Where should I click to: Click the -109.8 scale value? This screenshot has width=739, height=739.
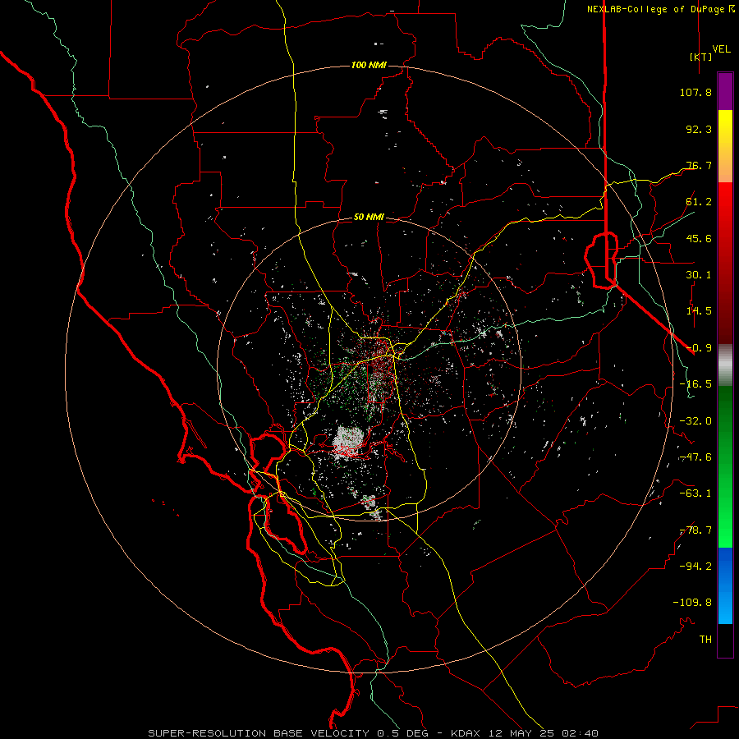click(692, 603)
